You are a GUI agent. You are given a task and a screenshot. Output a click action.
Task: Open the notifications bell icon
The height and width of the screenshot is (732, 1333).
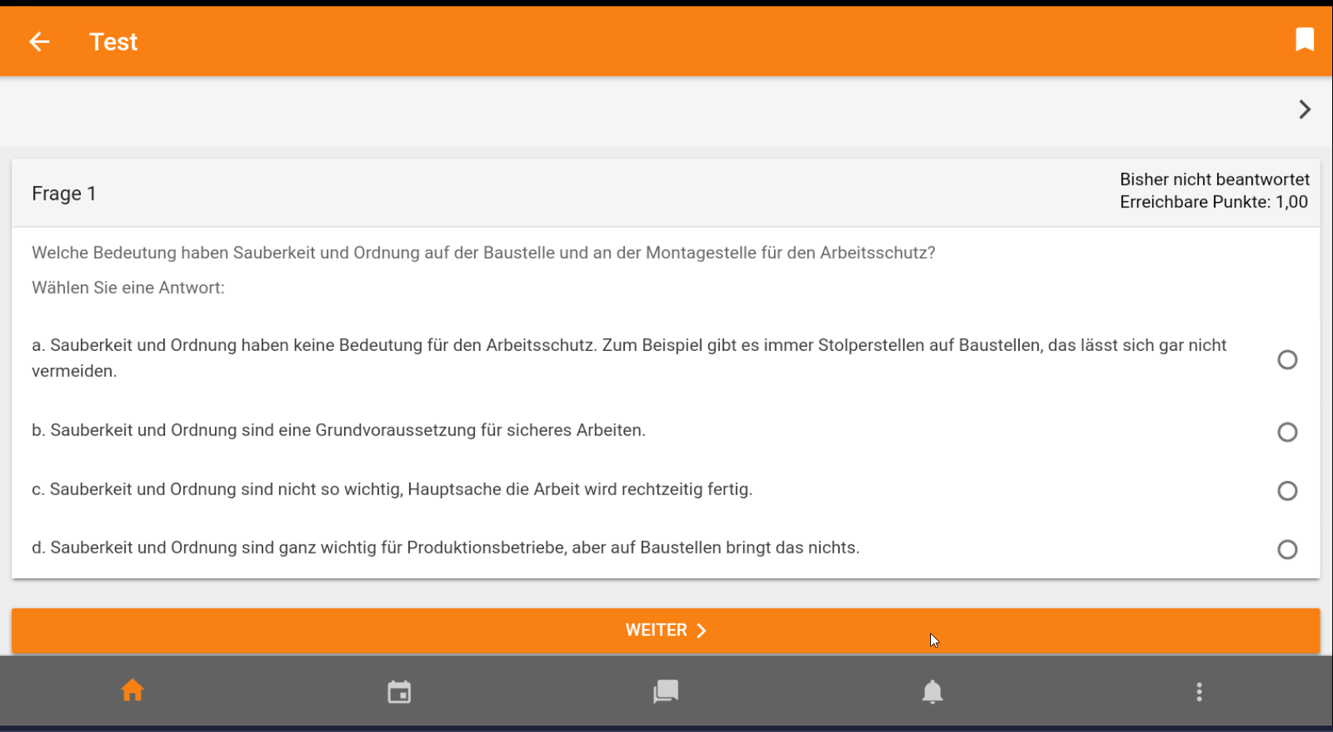pyautogui.click(x=933, y=692)
